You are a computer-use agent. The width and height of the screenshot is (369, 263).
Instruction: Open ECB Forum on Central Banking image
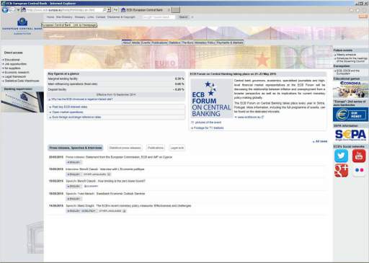211,99
